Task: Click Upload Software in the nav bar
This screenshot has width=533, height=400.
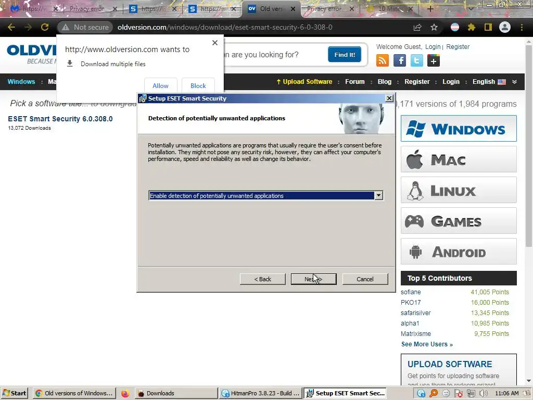Action: (x=304, y=82)
